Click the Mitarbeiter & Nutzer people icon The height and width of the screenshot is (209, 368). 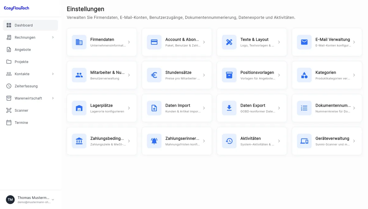click(x=79, y=75)
